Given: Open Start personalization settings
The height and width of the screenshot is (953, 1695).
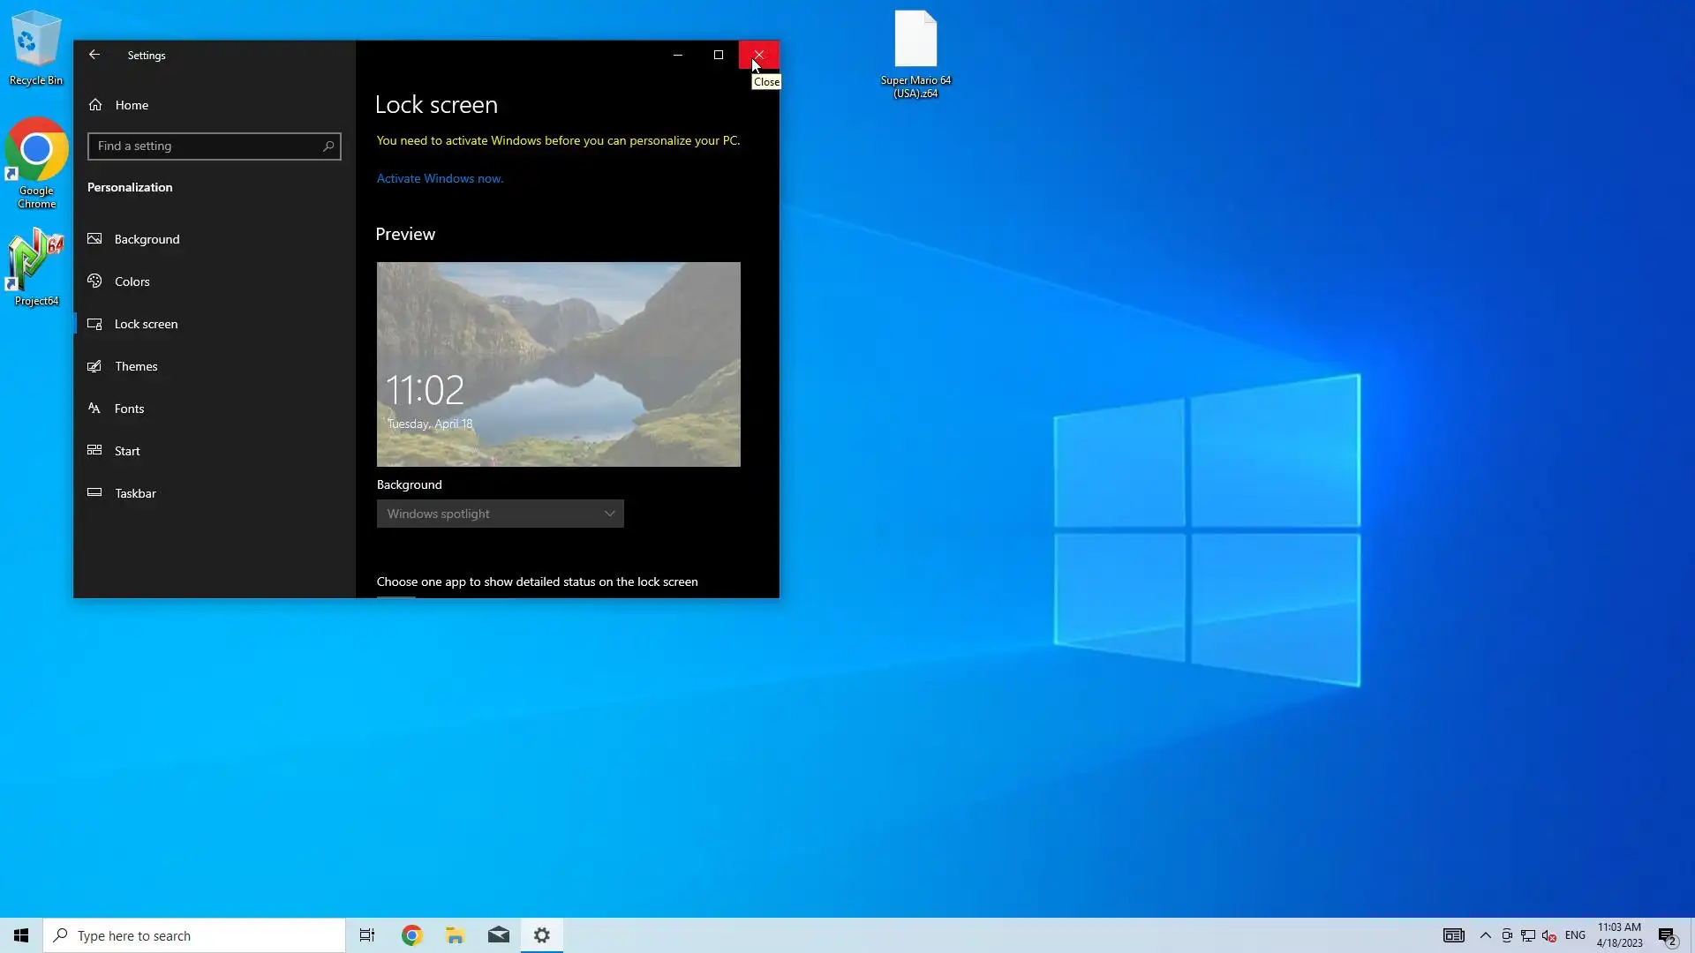Looking at the screenshot, I should [127, 451].
